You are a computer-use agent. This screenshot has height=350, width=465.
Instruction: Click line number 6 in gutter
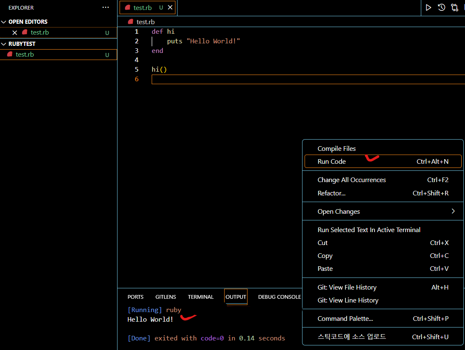(136, 79)
